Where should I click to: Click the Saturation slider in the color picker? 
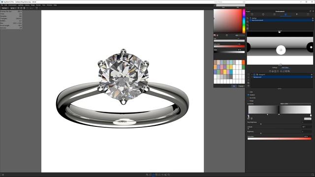coord(229,46)
